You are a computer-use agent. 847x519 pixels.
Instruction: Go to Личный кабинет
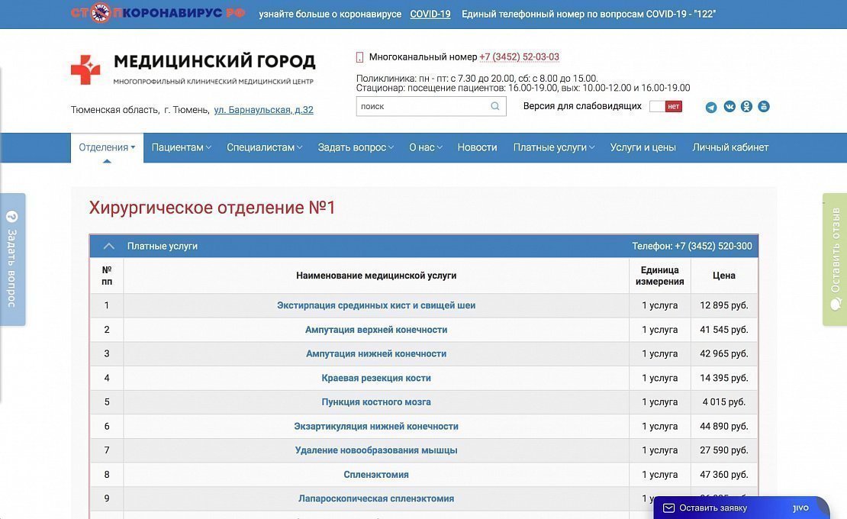point(730,147)
